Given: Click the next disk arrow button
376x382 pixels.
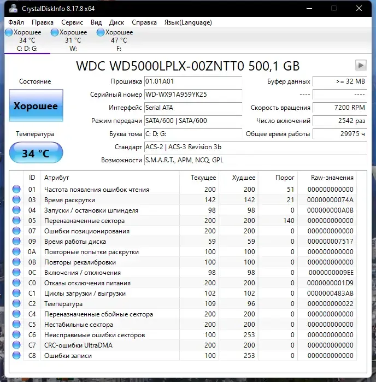Looking at the screenshot, I should pyautogui.click(x=361, y=65).
